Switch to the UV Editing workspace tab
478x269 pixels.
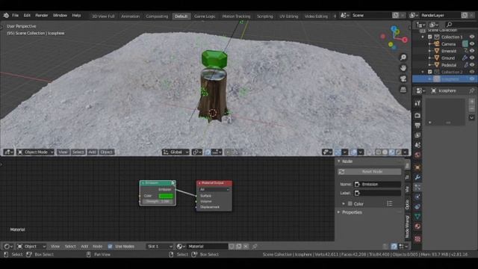[x=289, y=16]
